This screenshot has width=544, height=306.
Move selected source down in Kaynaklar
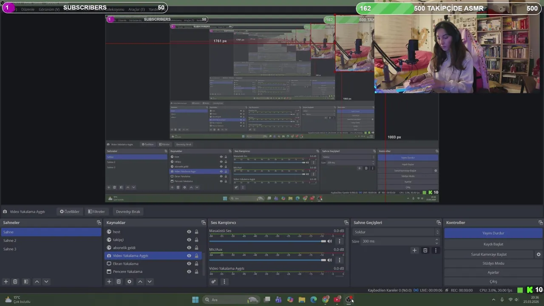pyautogui.click(x=149, y=281)
